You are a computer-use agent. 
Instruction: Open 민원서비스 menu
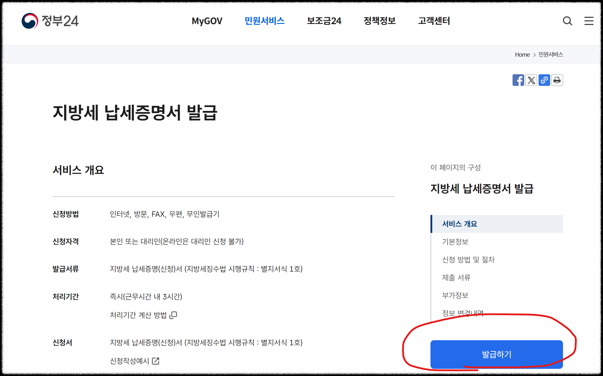[x=264, y=21]
